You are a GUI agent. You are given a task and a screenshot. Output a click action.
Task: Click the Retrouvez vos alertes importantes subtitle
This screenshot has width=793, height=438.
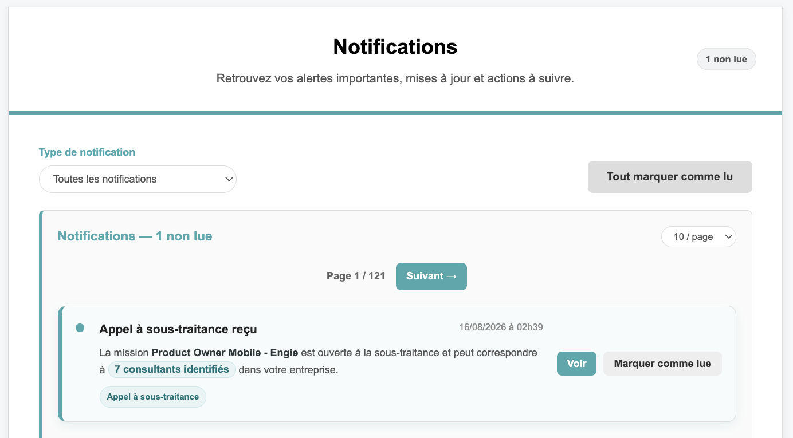(395, 78)
